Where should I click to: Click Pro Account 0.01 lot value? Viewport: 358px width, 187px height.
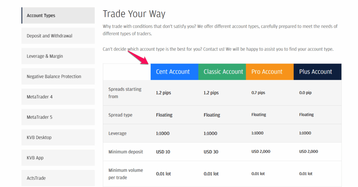coord(258,173)
